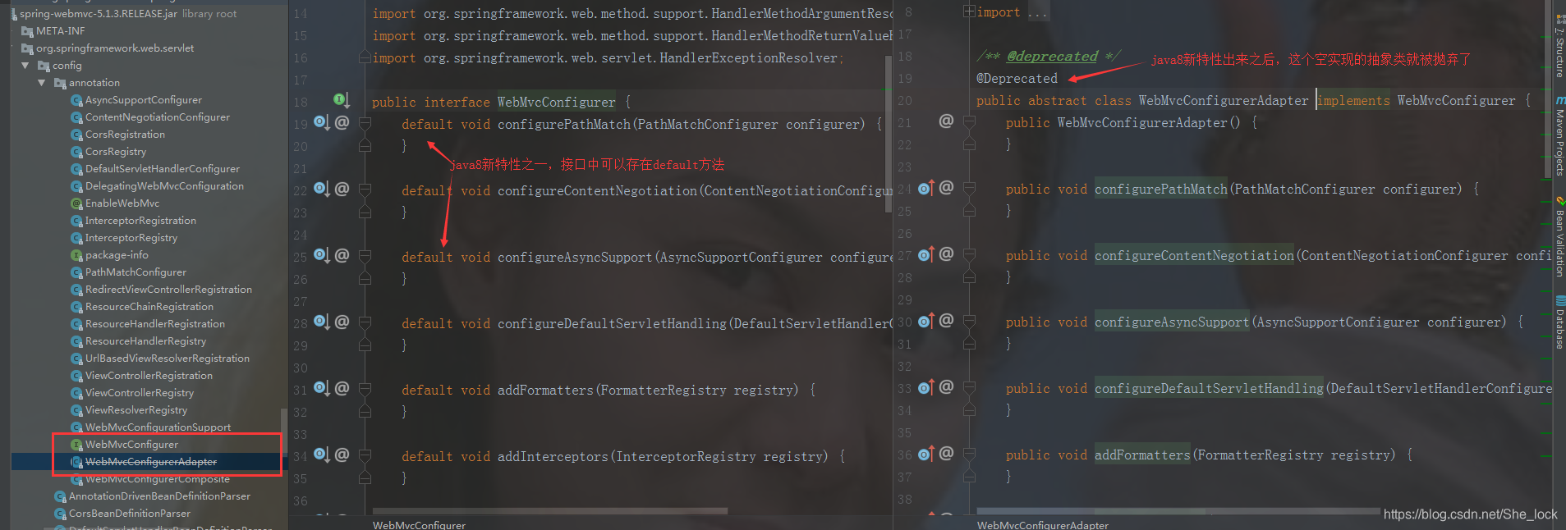Click the override gutter icon on public configureDefaultServletHandling
The image size is (1566, 530).
pos(926,387)
